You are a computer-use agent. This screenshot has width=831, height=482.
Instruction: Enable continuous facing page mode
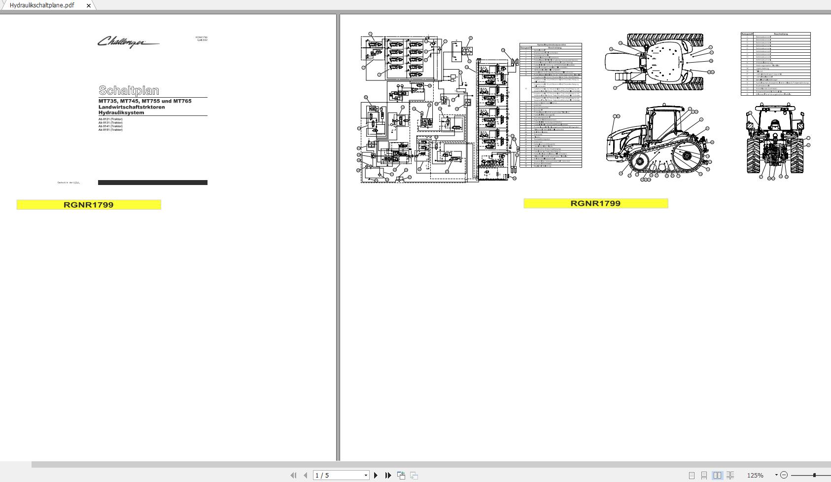point(730,475)
